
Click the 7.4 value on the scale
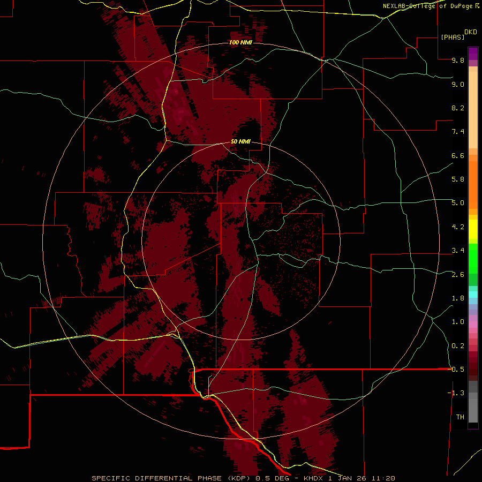(458, 132)
